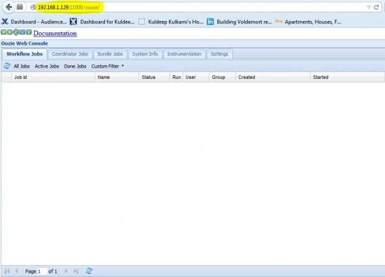The image size is (385, 277).
Task: Show Done Jobs in the list
Action: tap(75, 66)
